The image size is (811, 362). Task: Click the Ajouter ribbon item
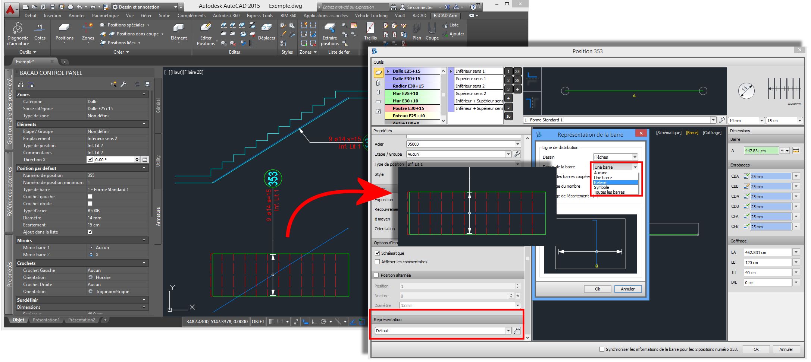coord(453,34)
